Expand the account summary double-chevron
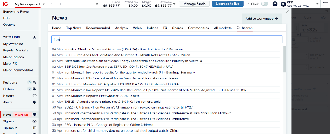This screenshot has height=134, width=330. (97, 4)
